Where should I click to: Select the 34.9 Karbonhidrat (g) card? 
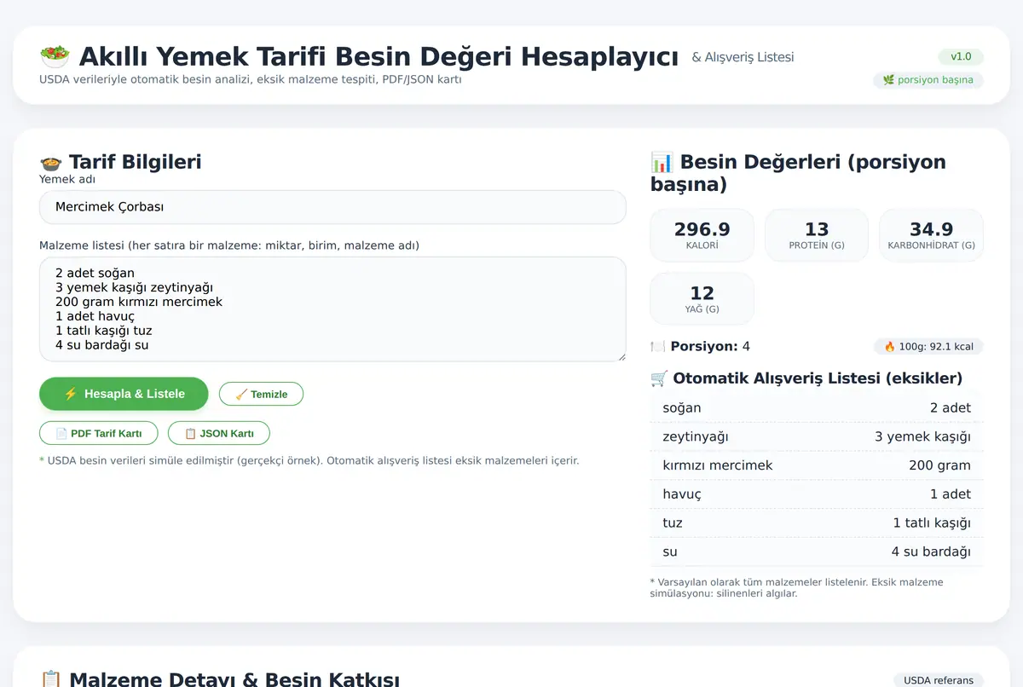point(931,235)
